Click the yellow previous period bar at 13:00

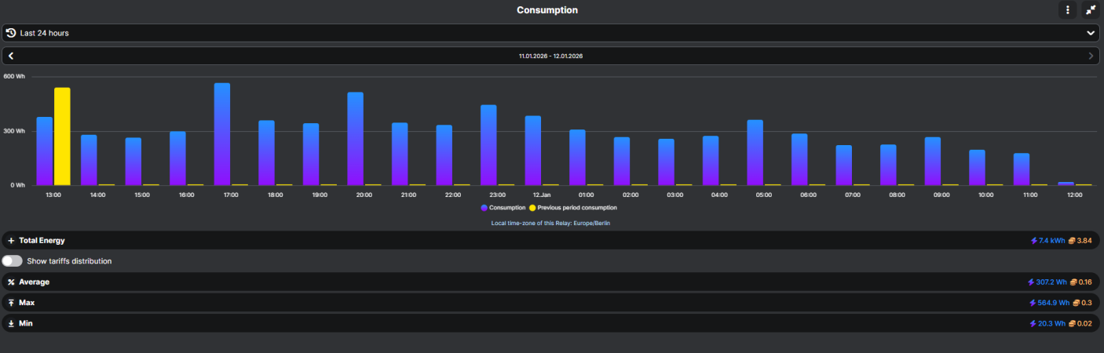click(x=62, y=136)
